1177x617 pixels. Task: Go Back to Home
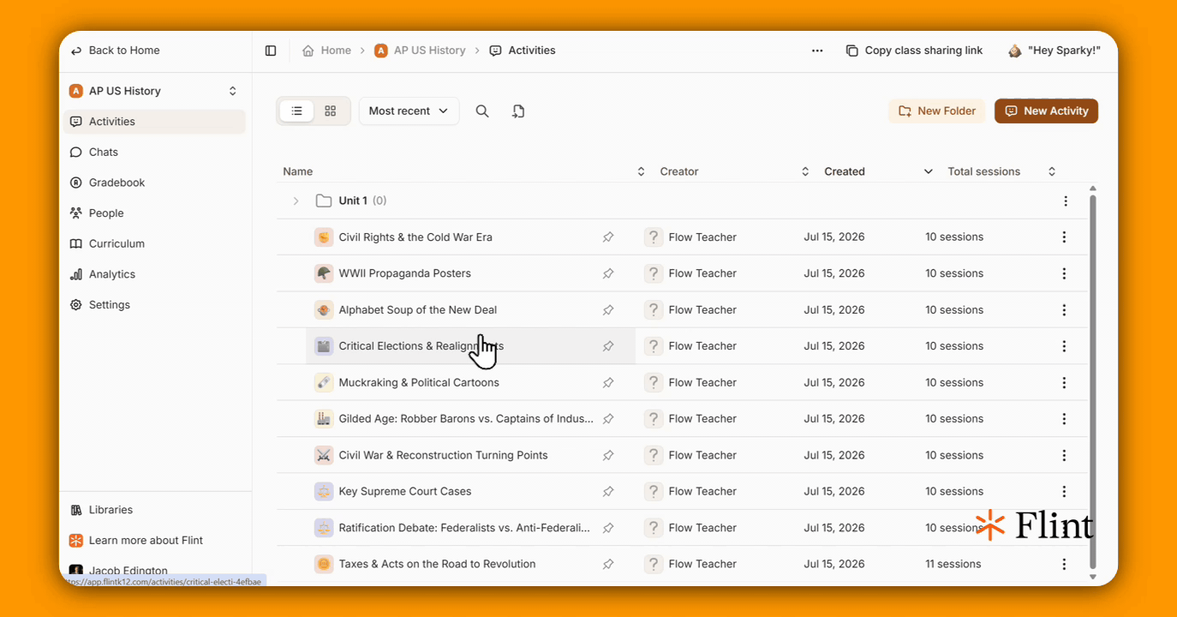pos(115,51)
